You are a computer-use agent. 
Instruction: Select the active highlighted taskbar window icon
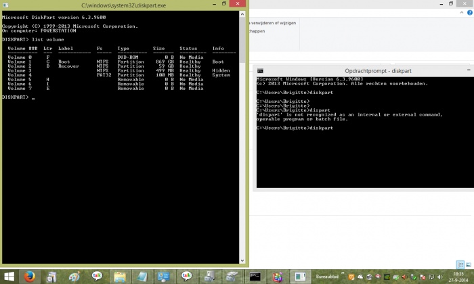(x=300, y=277)
